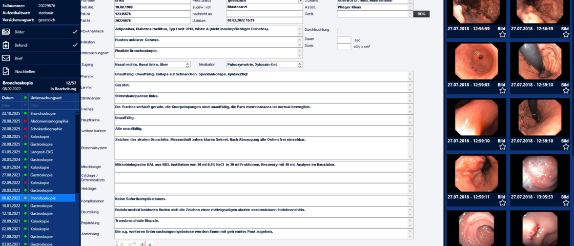Viewport: 574px width, 246px height.
Task: Sort by the Untersuchungsart column header
Action: tap(51, 97)
